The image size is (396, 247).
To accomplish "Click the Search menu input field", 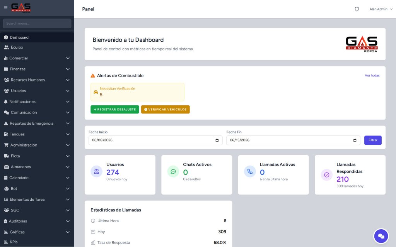I will 37,24.
